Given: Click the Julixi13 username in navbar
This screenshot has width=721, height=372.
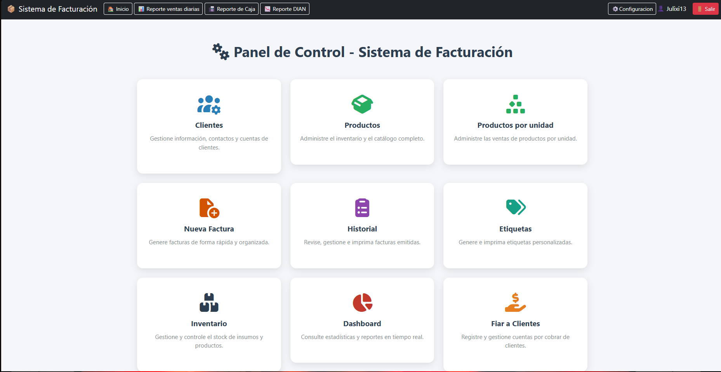Looking at the screenshot, I should point(676,9).
